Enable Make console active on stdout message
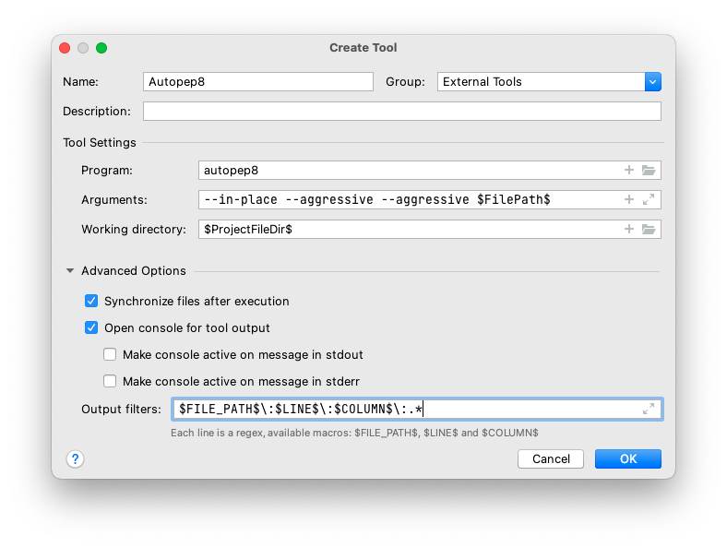Screen dimensions: 727x547 click(110, 354)
